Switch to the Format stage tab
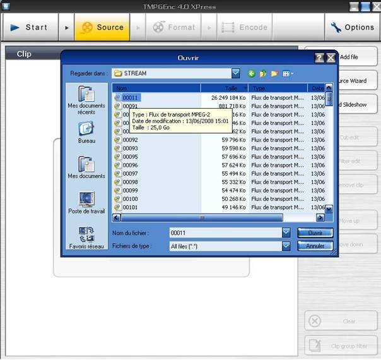 (173, 27)
